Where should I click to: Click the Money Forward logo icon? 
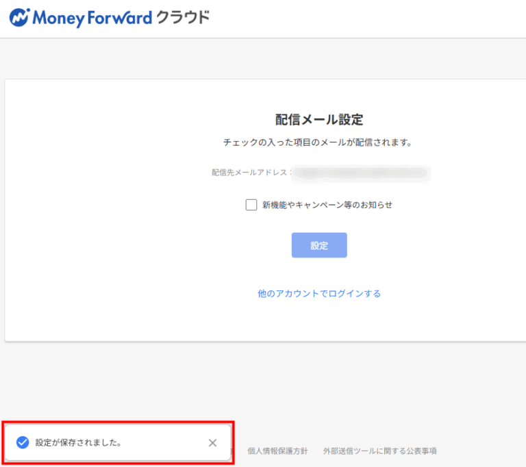19,18
